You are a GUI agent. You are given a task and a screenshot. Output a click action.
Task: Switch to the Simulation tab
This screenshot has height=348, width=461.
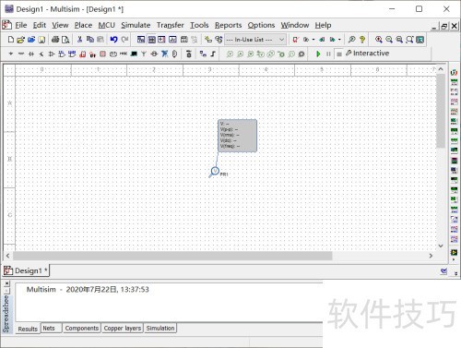[x=160, y=328]
